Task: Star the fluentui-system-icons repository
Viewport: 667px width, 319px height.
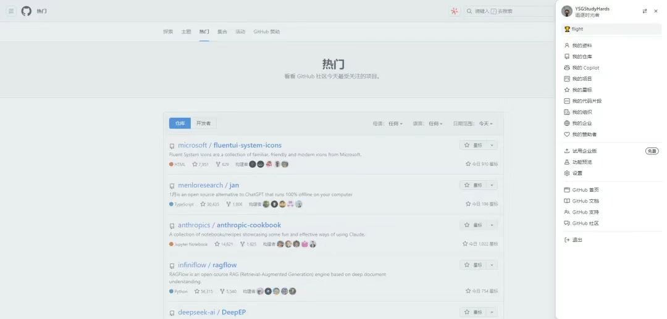Action: (472, 145)
